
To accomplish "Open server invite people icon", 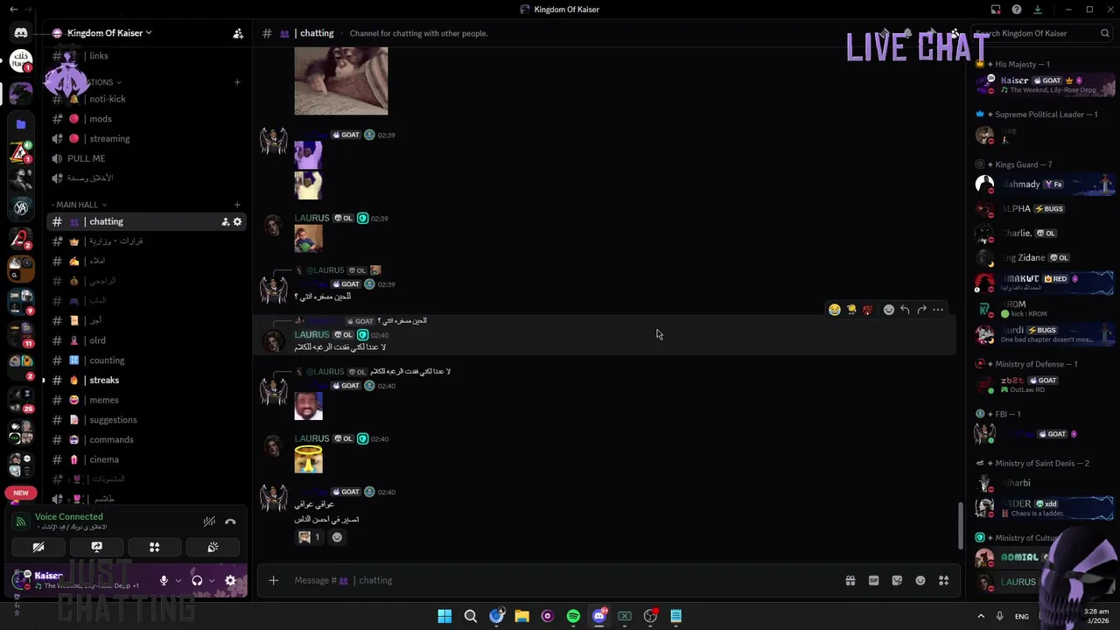I will [x=238, y=33].
